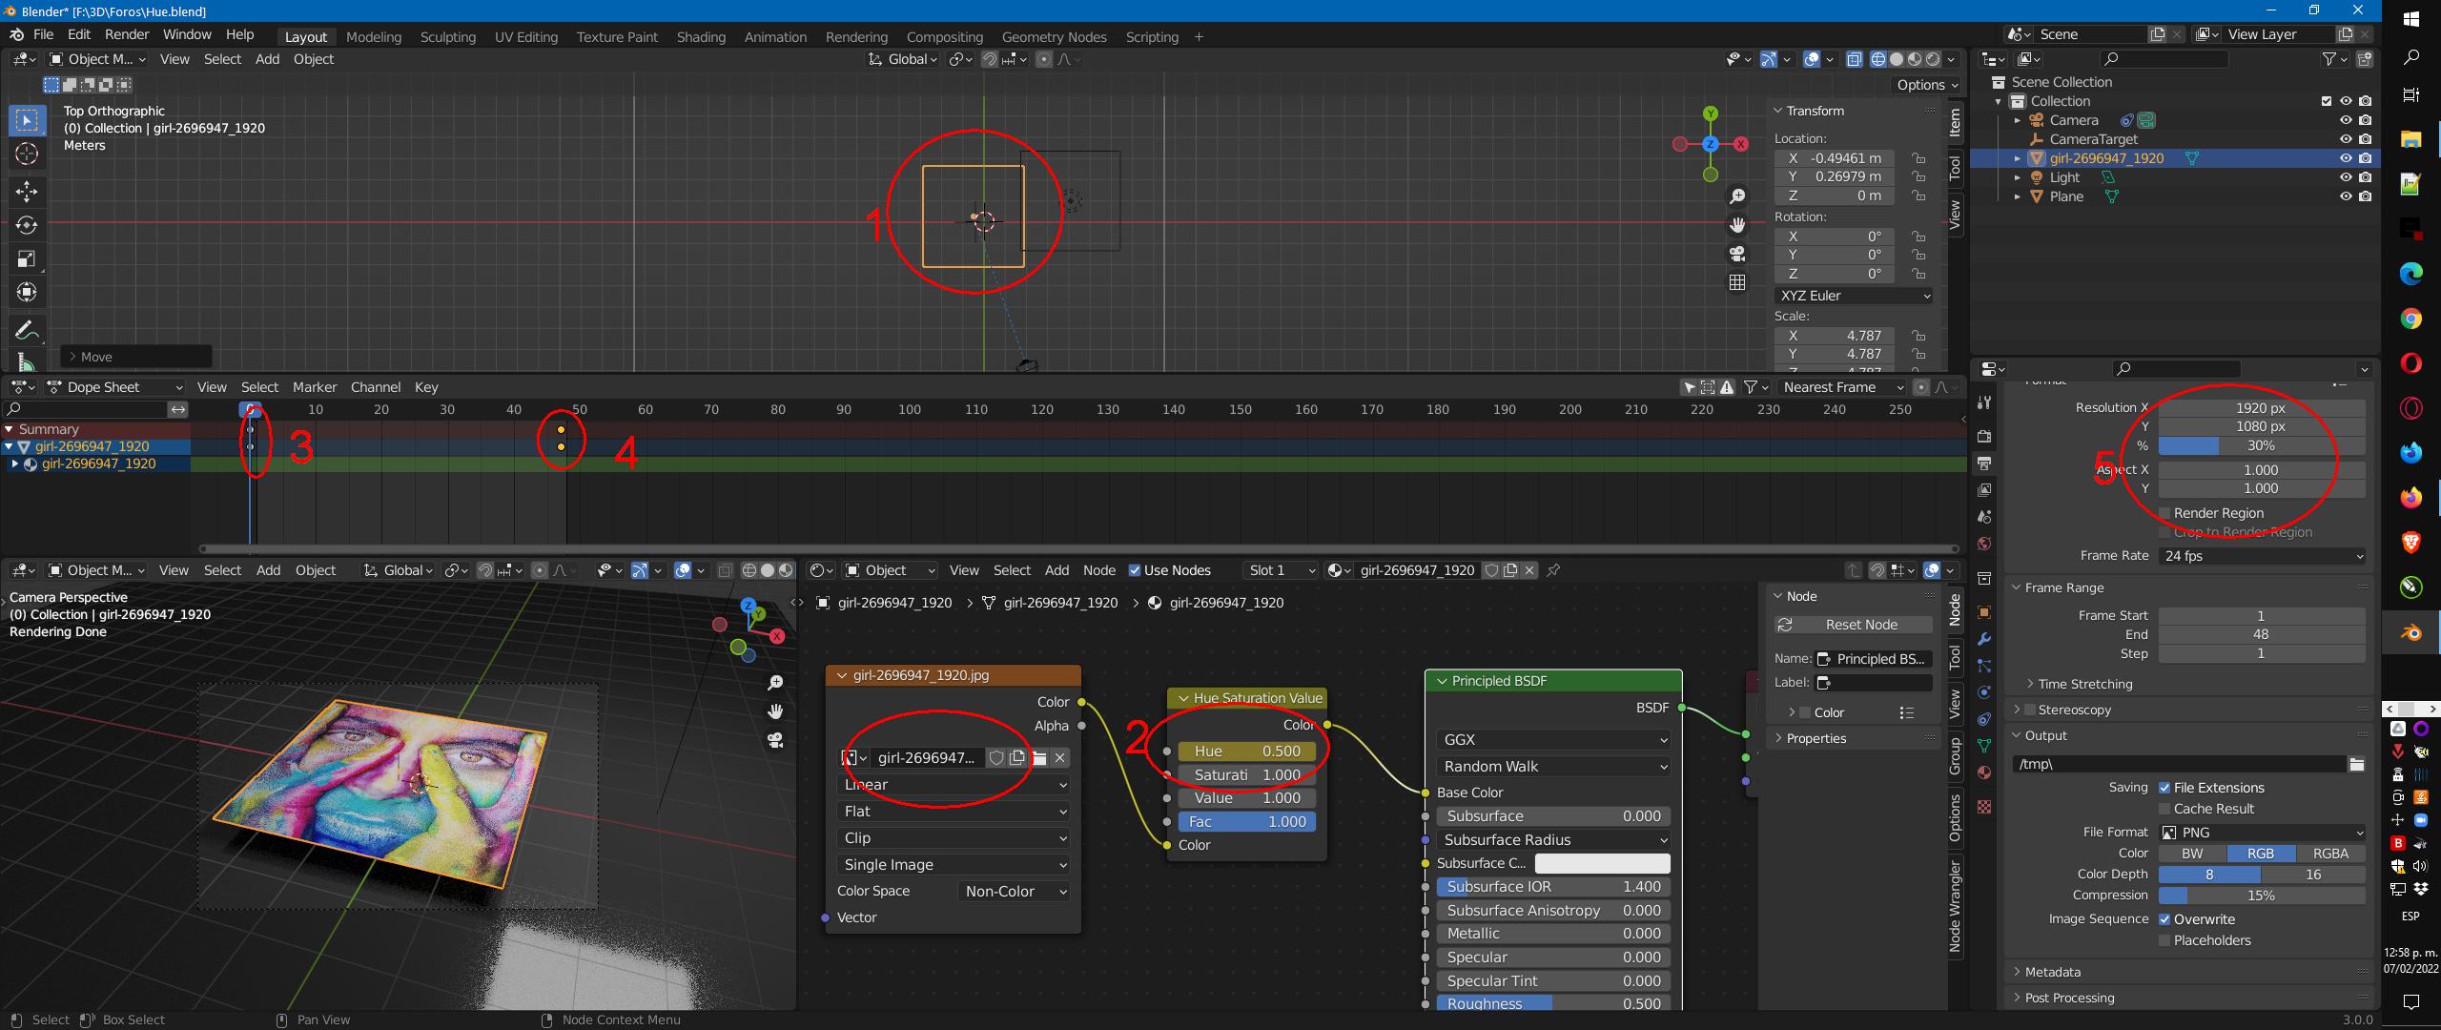Click the Hue 0.500 value field
Viewport: 2441px width, 1030px height.
[1246, 752]
